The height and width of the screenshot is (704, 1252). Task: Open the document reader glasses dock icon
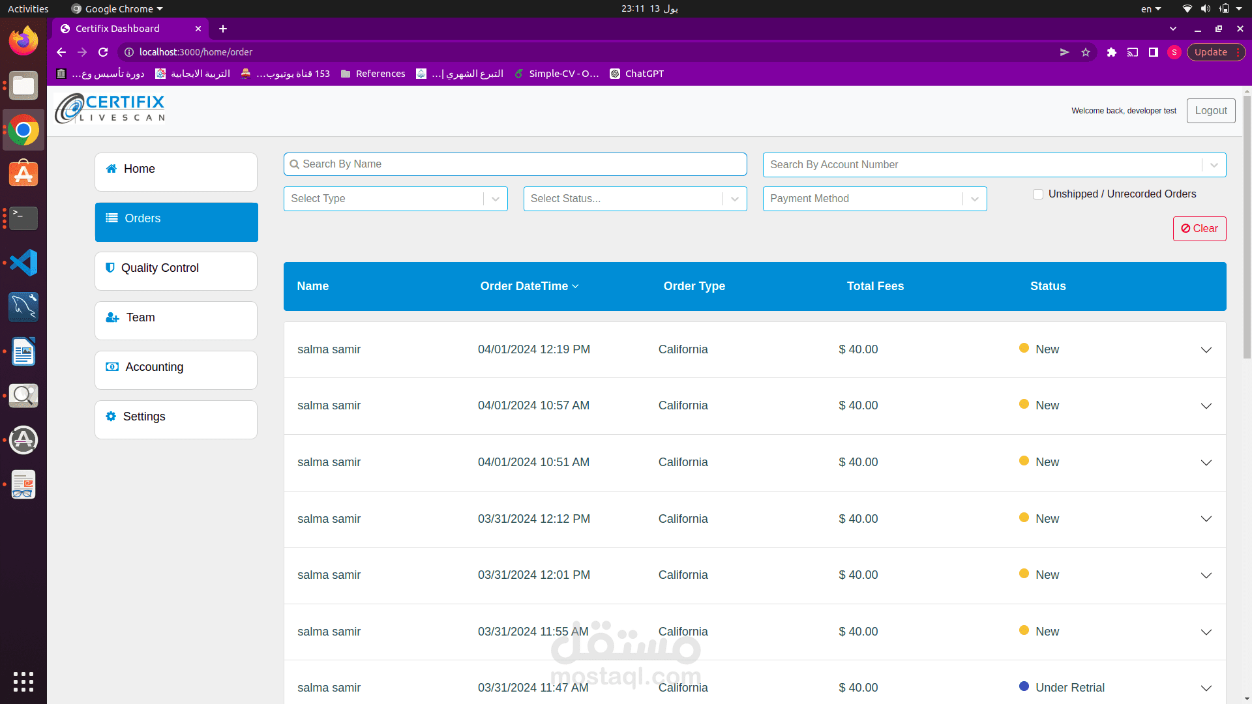pos(23,484)
